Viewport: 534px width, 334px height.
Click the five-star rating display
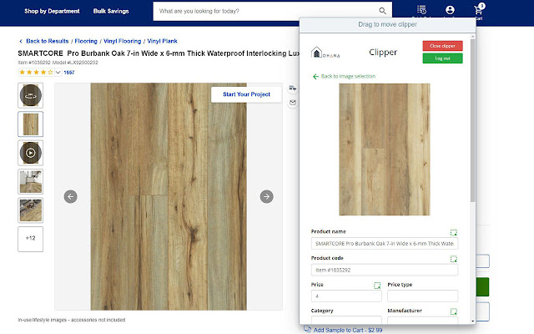pos(36,73)
